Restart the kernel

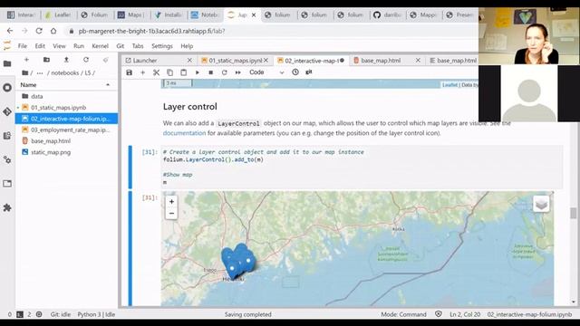[224, 72]
